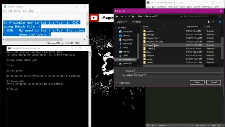Click the Program Files folder icon
The height and width of the screenshot is (127, 225).
point(144,38)
